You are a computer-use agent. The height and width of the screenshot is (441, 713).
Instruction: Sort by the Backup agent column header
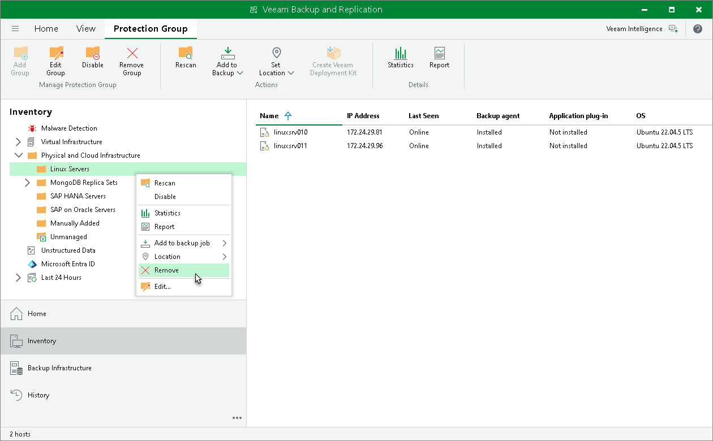point(498,116)
